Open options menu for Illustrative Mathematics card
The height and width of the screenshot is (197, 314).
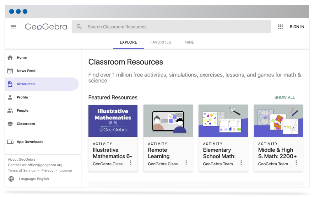(131, 162)
